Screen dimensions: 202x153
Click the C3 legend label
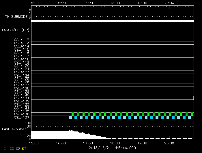(x=18, y=148)
